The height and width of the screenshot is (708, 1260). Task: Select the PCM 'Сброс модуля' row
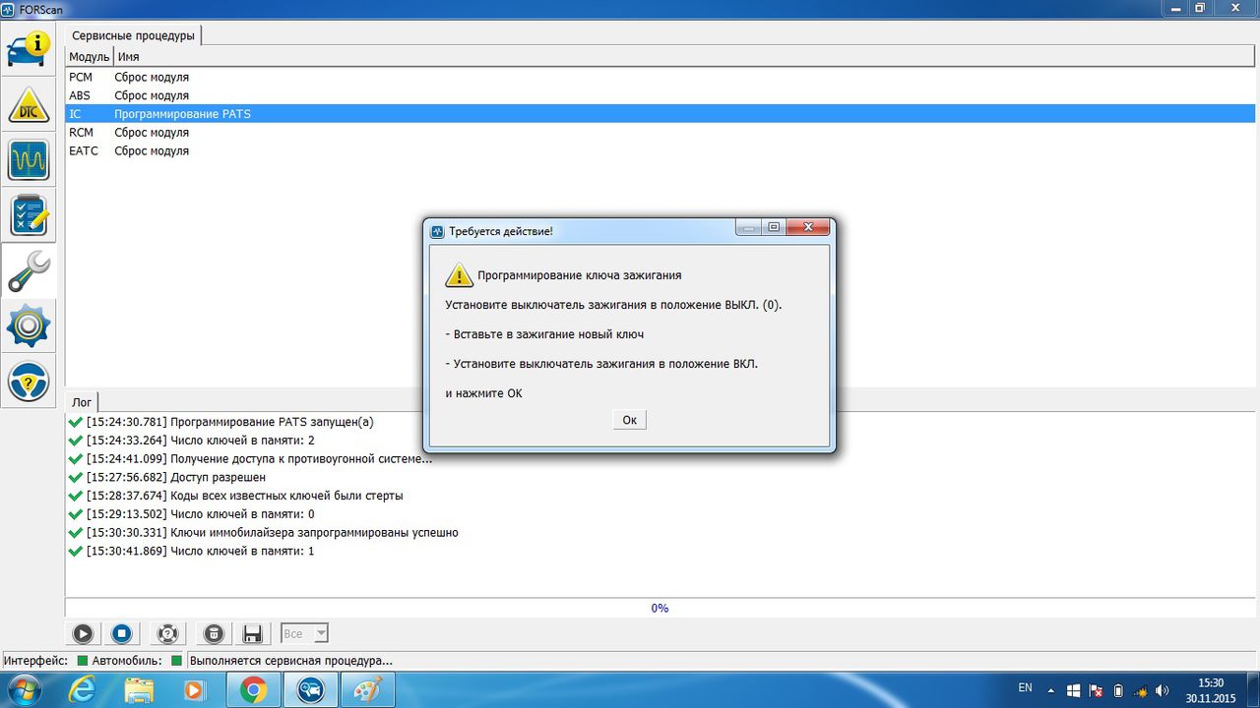click(x=661, y=77)
